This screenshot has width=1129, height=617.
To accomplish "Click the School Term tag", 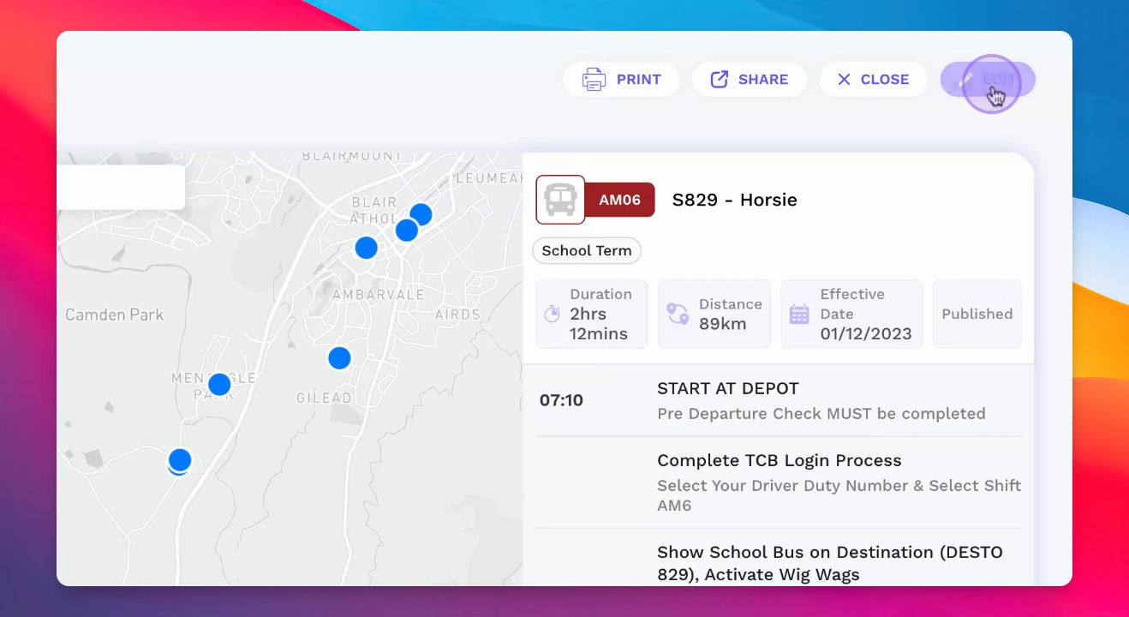I will [x=587, y=250].
